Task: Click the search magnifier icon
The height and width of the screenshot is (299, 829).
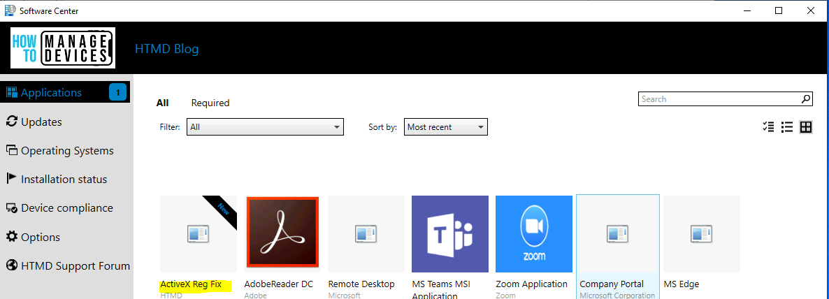Action: point(806,99)
